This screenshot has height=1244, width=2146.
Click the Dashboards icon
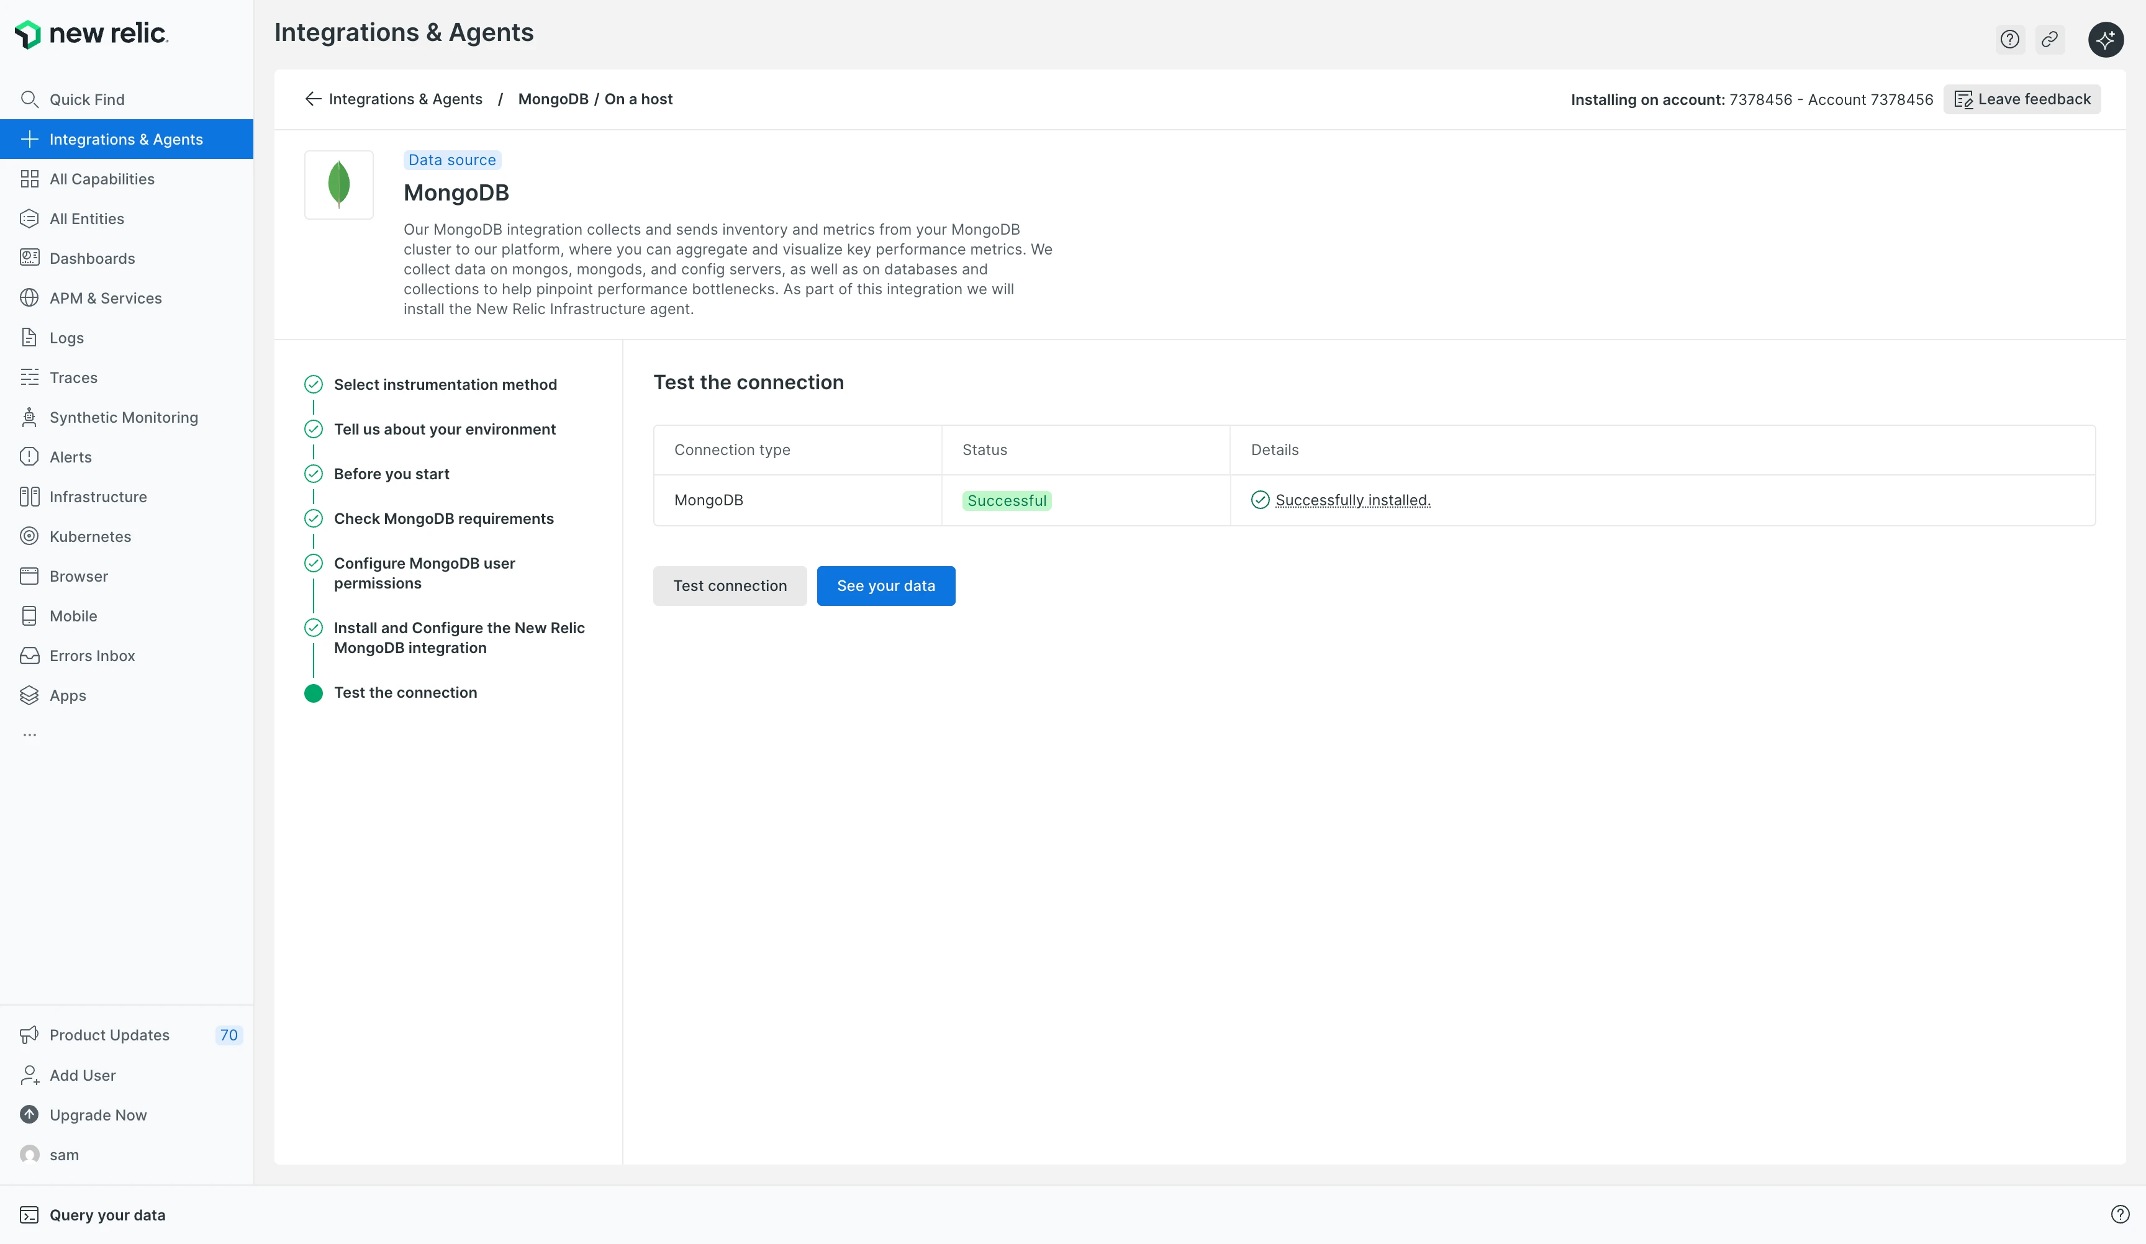[29, 258]
